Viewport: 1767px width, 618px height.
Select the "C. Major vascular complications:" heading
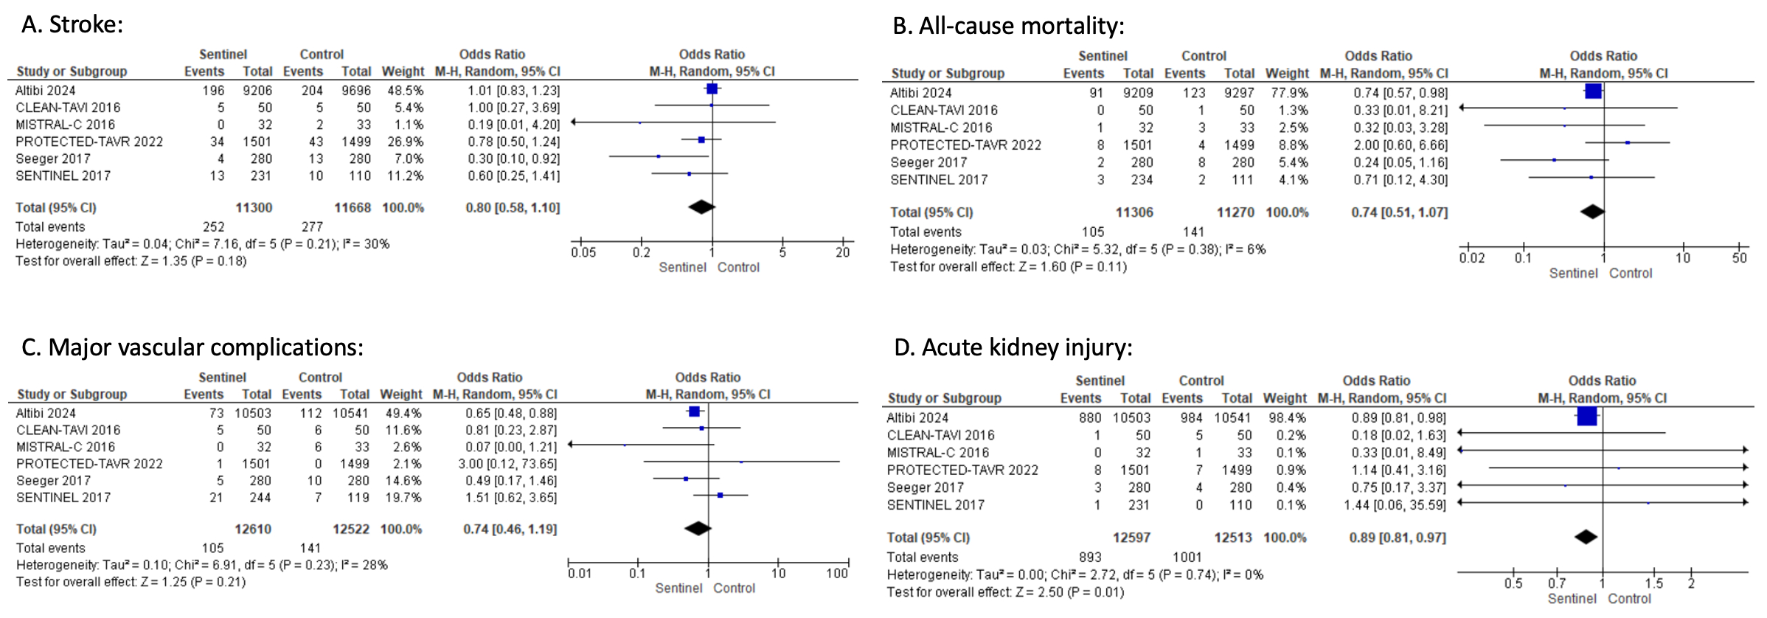(x=192, y=347)
